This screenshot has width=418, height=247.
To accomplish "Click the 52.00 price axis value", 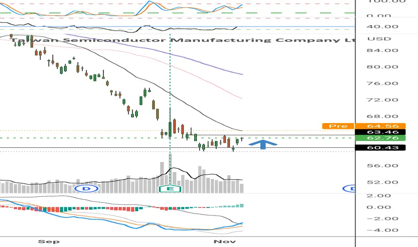I will click(382, 182).
